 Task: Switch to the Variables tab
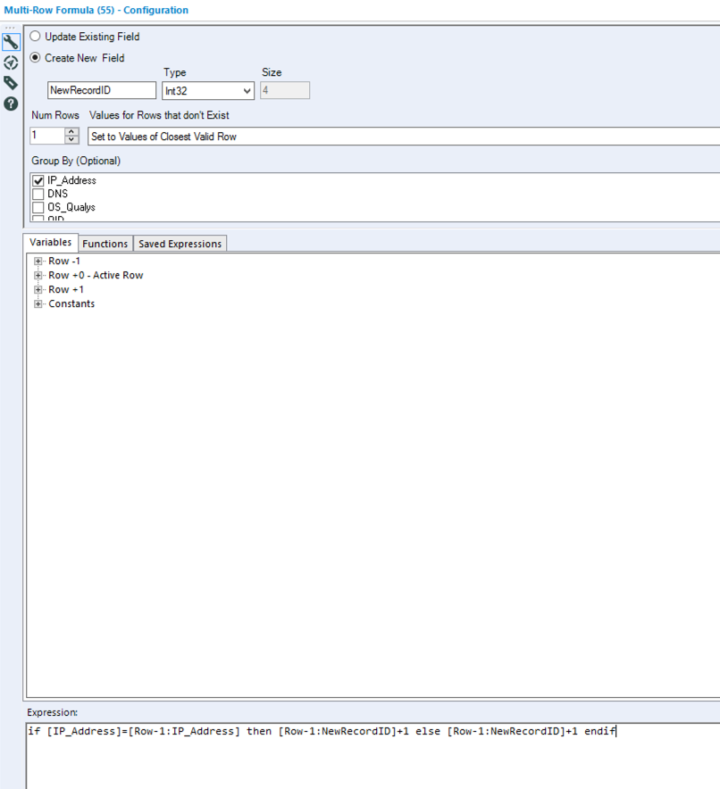pyautogui.click(x=50, y=243)
